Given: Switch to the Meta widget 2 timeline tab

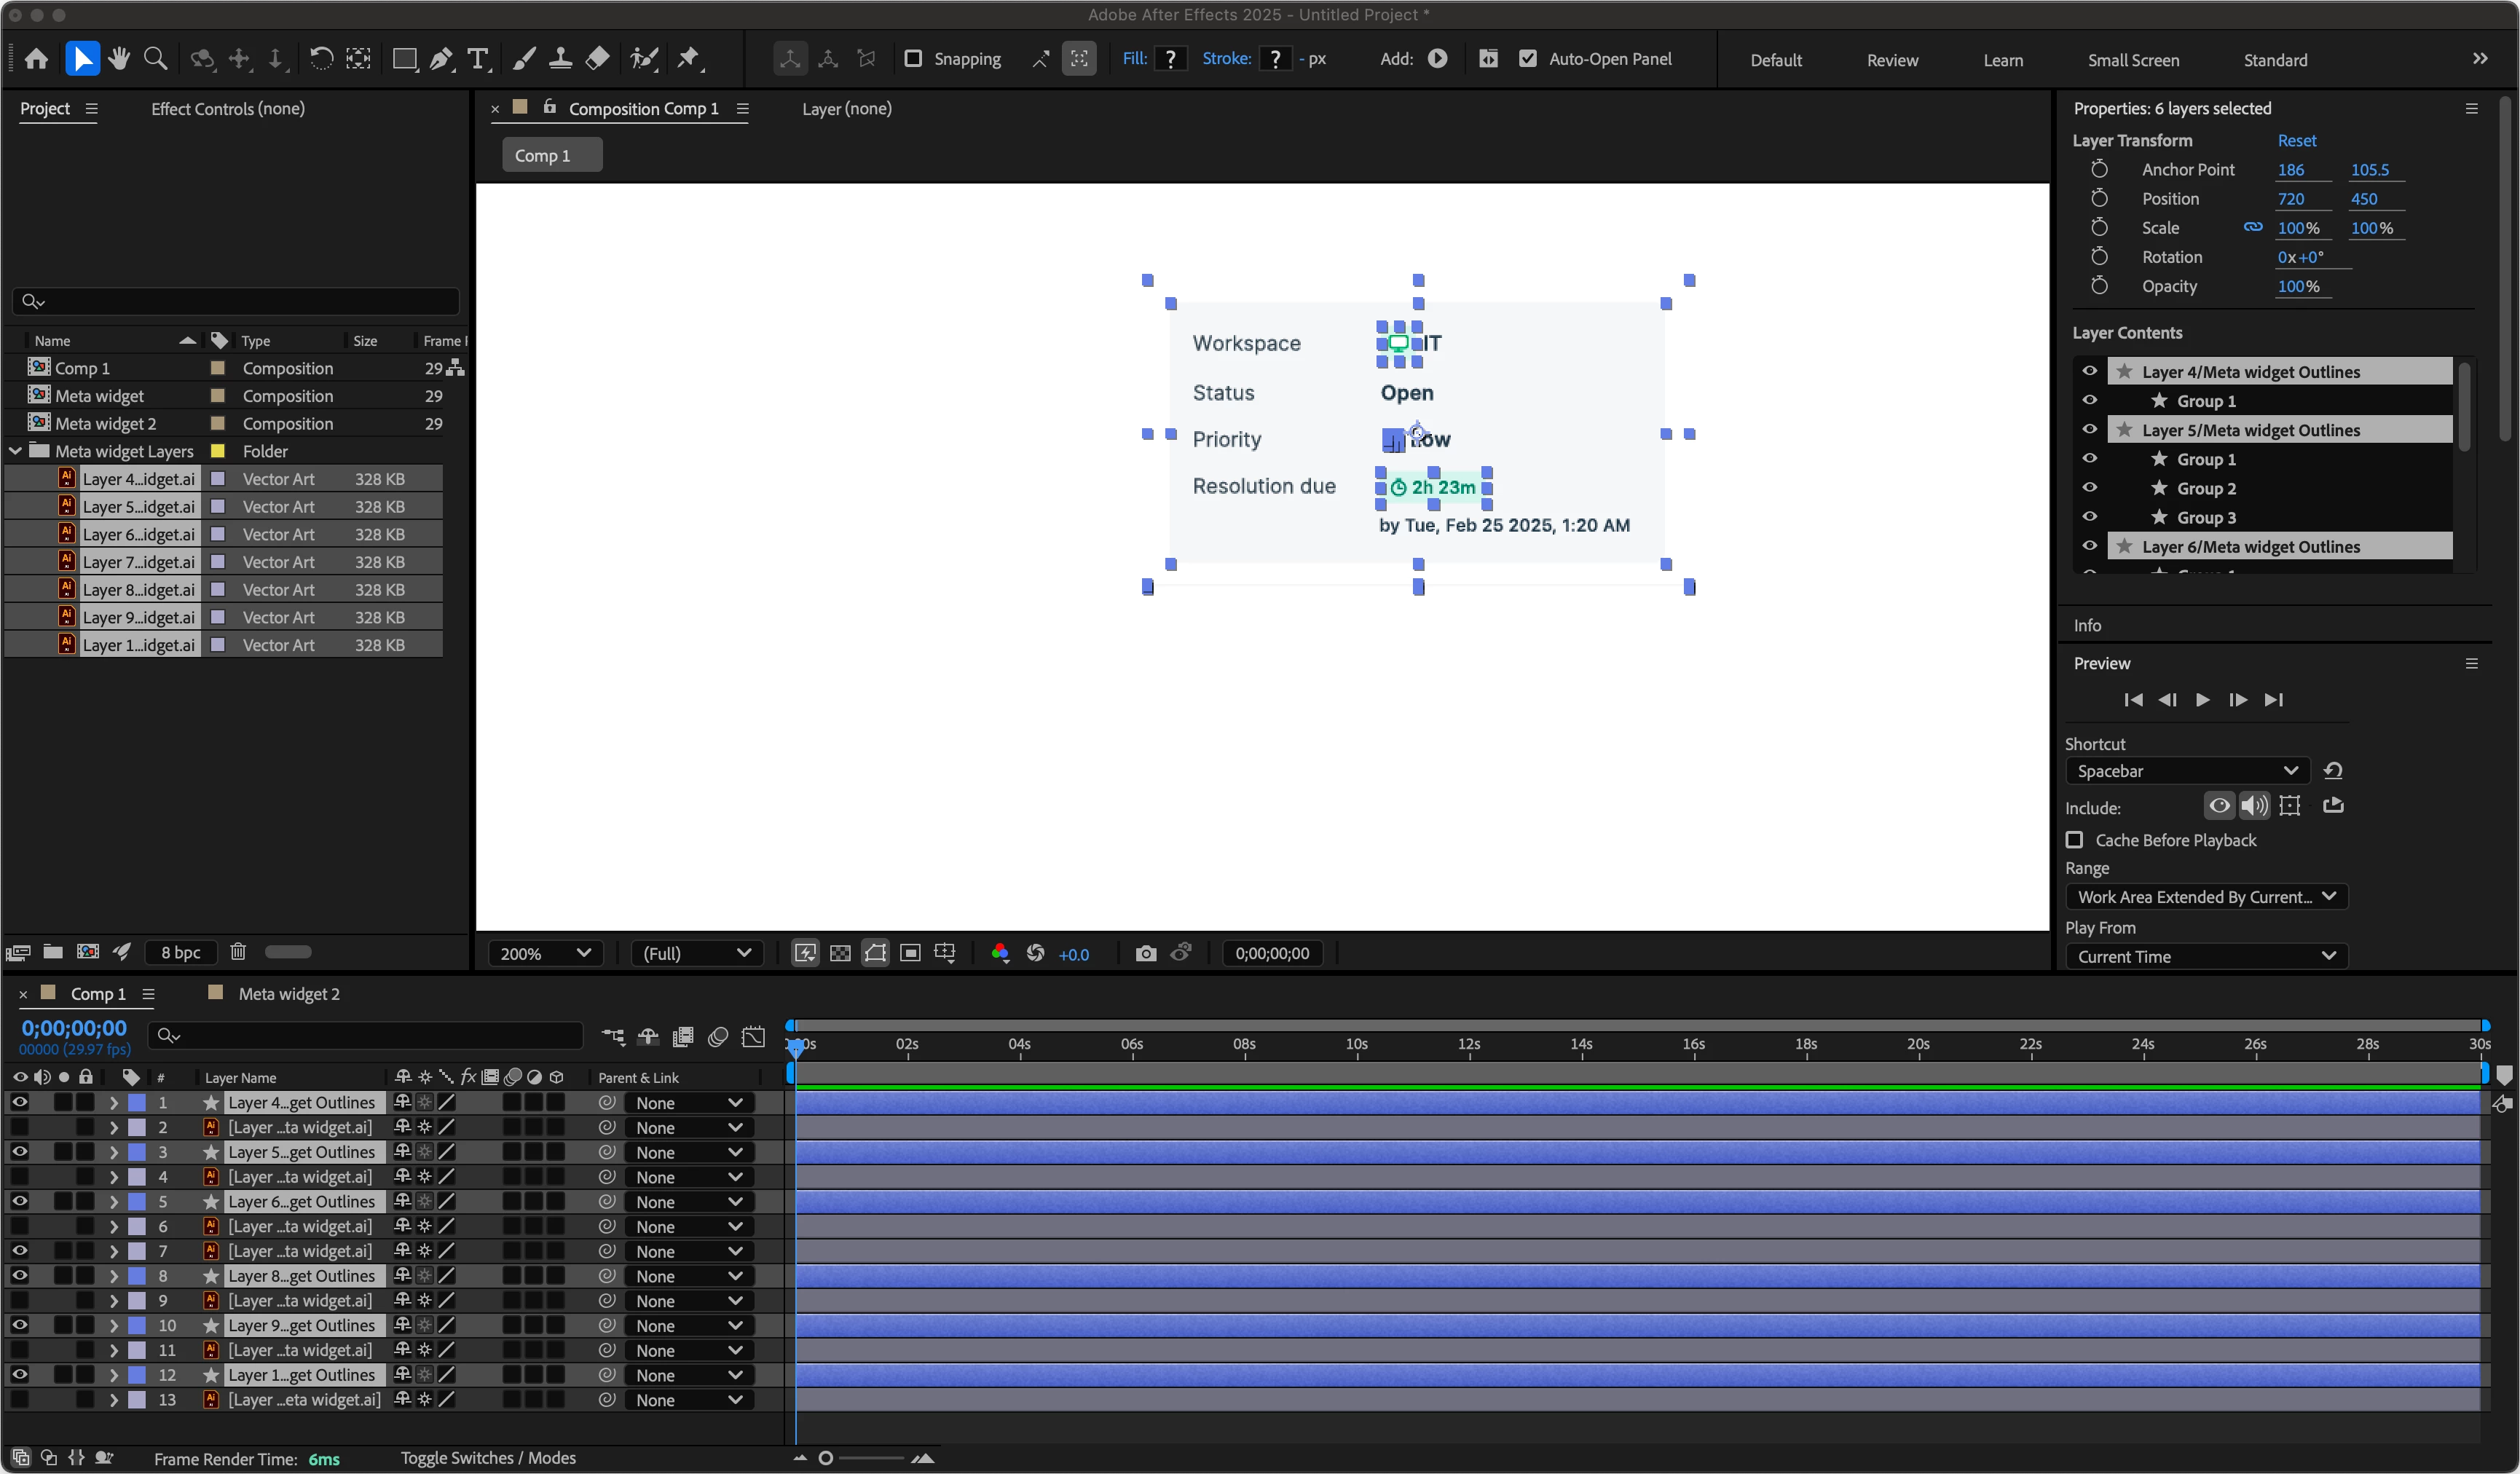Looking at the screenshot, I should click(288, 994).
